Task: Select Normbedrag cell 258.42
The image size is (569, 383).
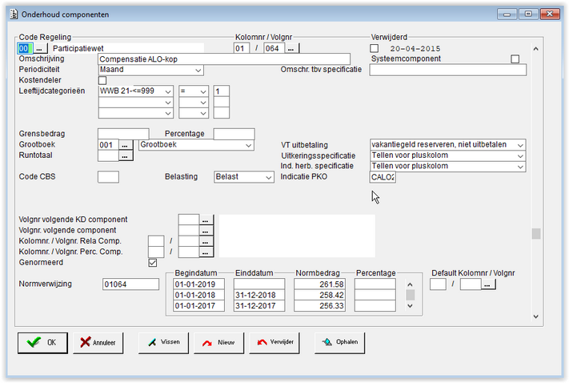Action: click(319, 295)
